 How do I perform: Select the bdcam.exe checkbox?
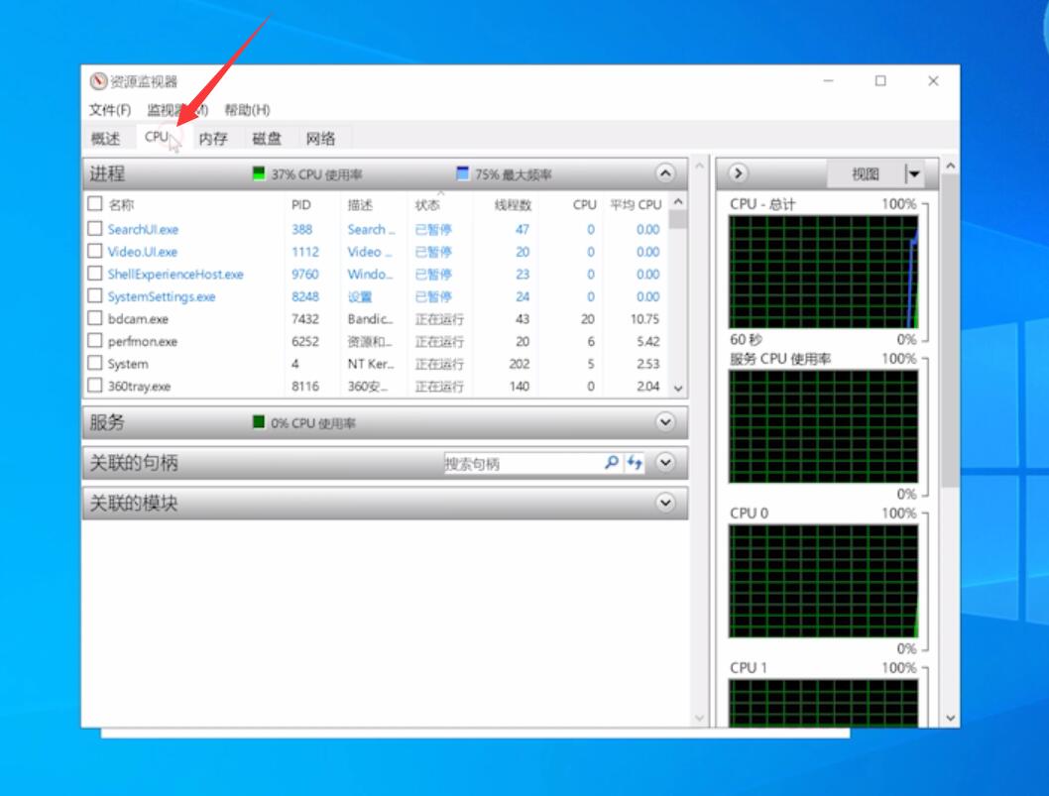point(95,318)
